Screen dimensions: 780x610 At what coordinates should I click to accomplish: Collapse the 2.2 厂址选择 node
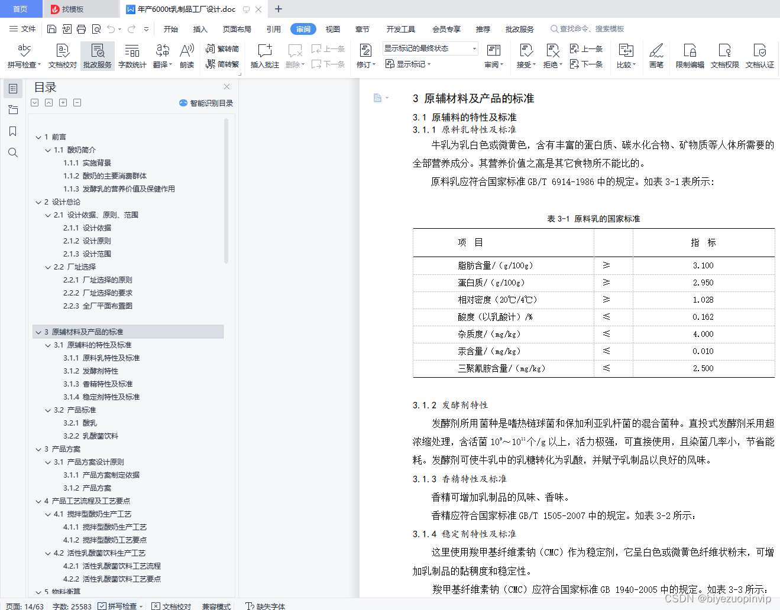click(48, 267)
